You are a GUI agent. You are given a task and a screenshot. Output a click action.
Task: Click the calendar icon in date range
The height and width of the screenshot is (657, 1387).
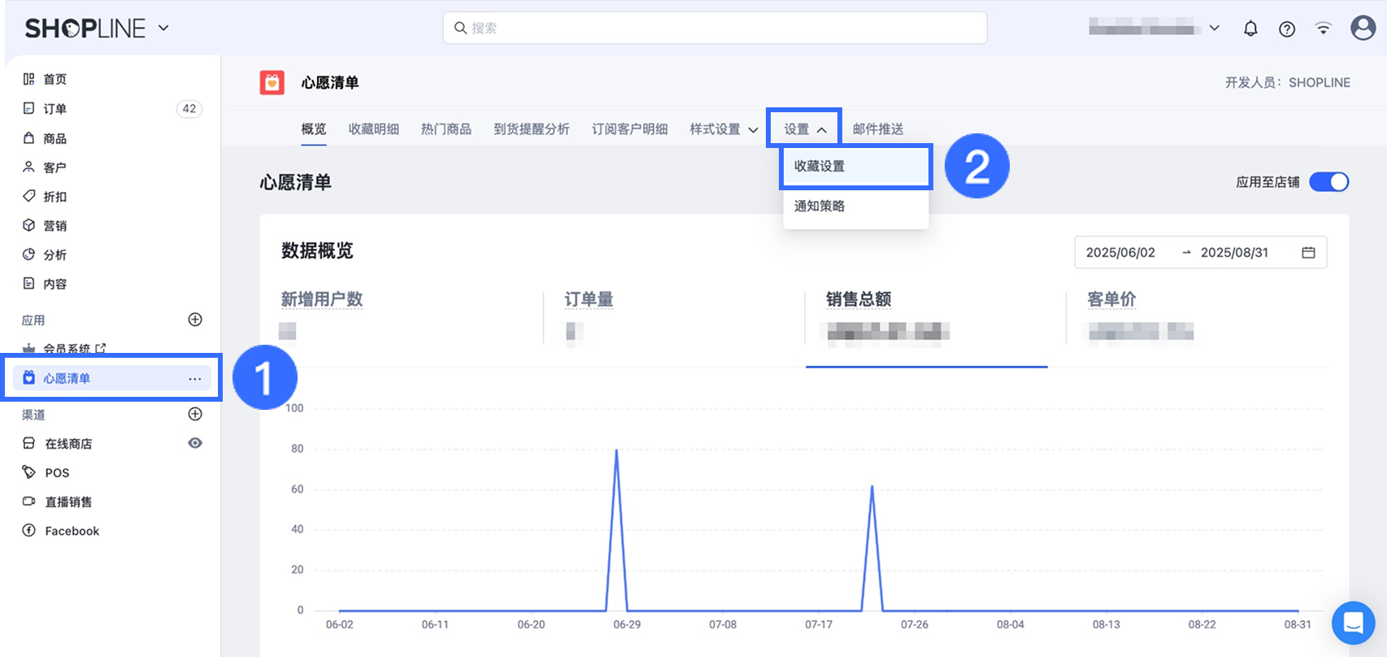[x=1308, y=253]
